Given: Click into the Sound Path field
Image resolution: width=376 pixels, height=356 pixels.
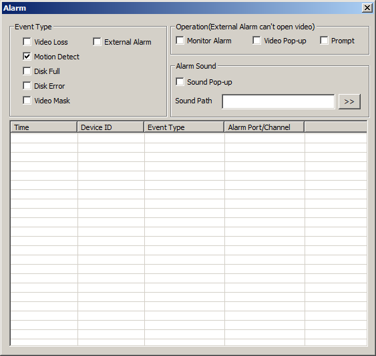Looking at the screenshot, I should pos(278,101).
